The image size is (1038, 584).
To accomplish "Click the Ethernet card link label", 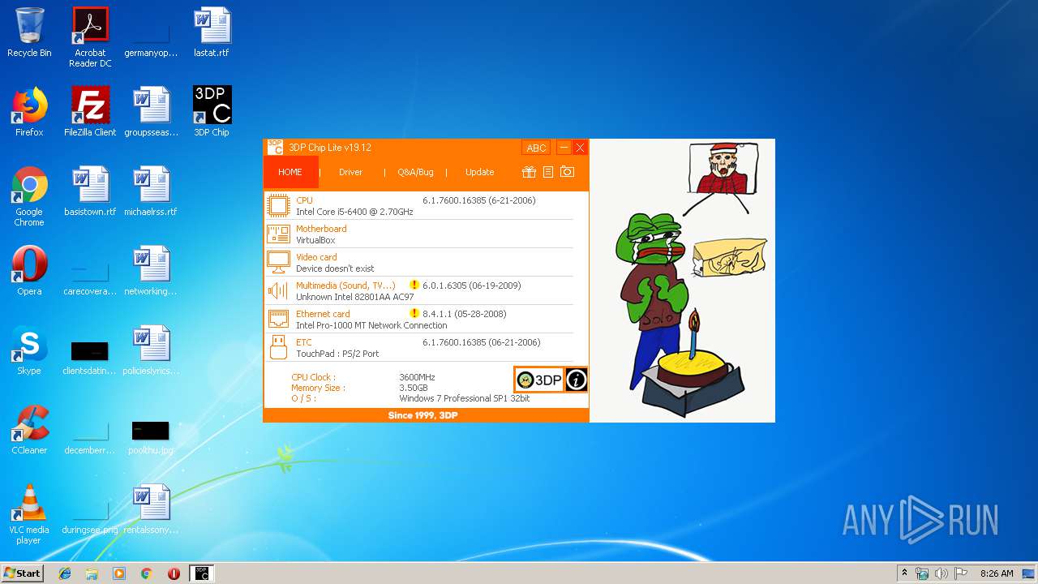I will [323, 314].
